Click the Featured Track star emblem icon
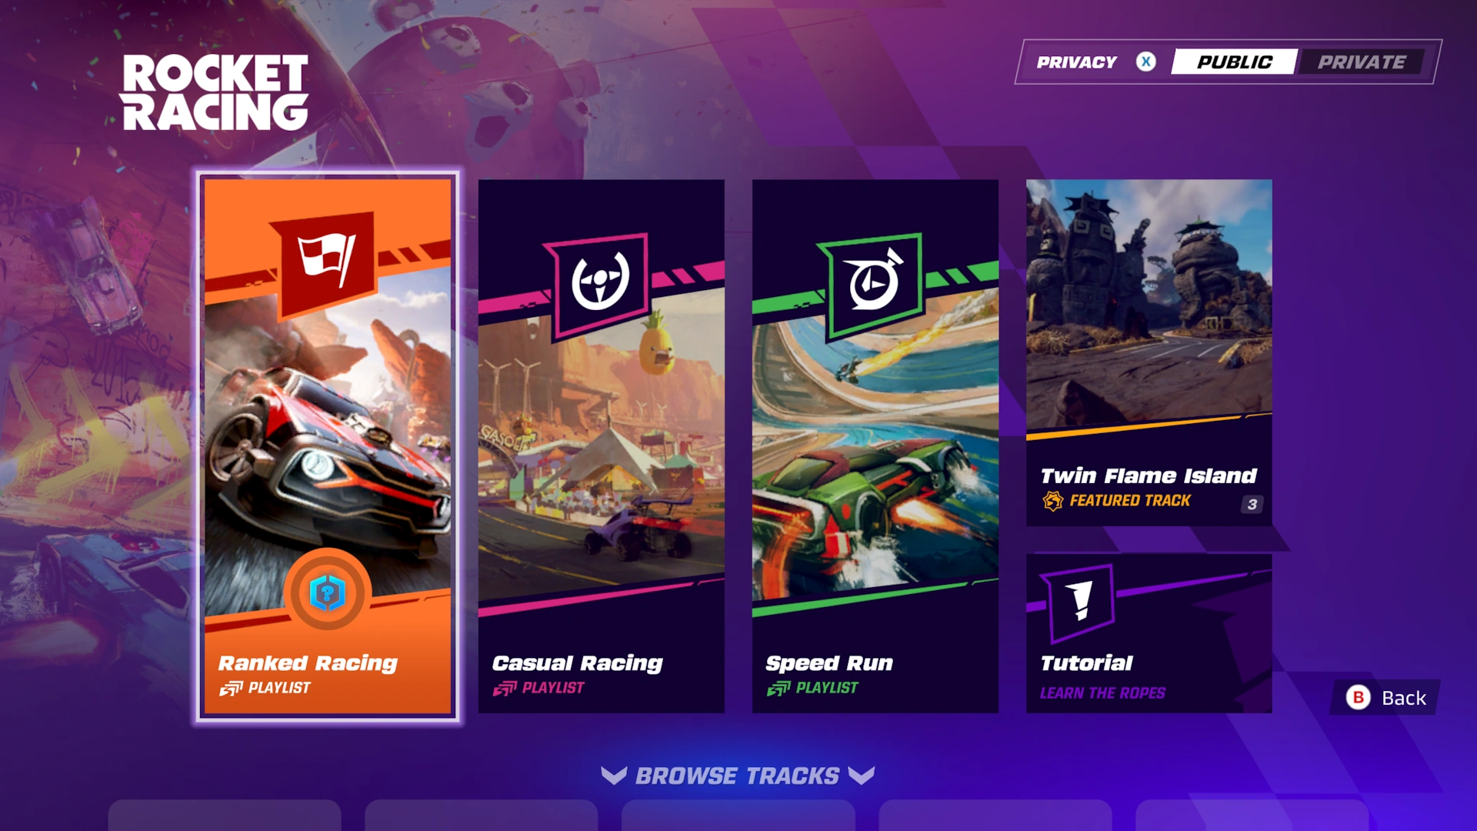 point(1052,501)
